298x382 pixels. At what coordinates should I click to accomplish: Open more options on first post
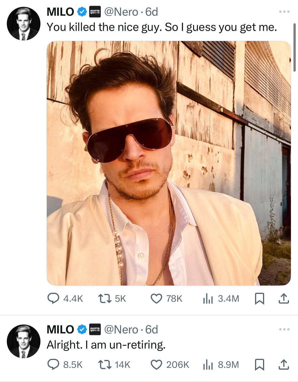(284, 12)
